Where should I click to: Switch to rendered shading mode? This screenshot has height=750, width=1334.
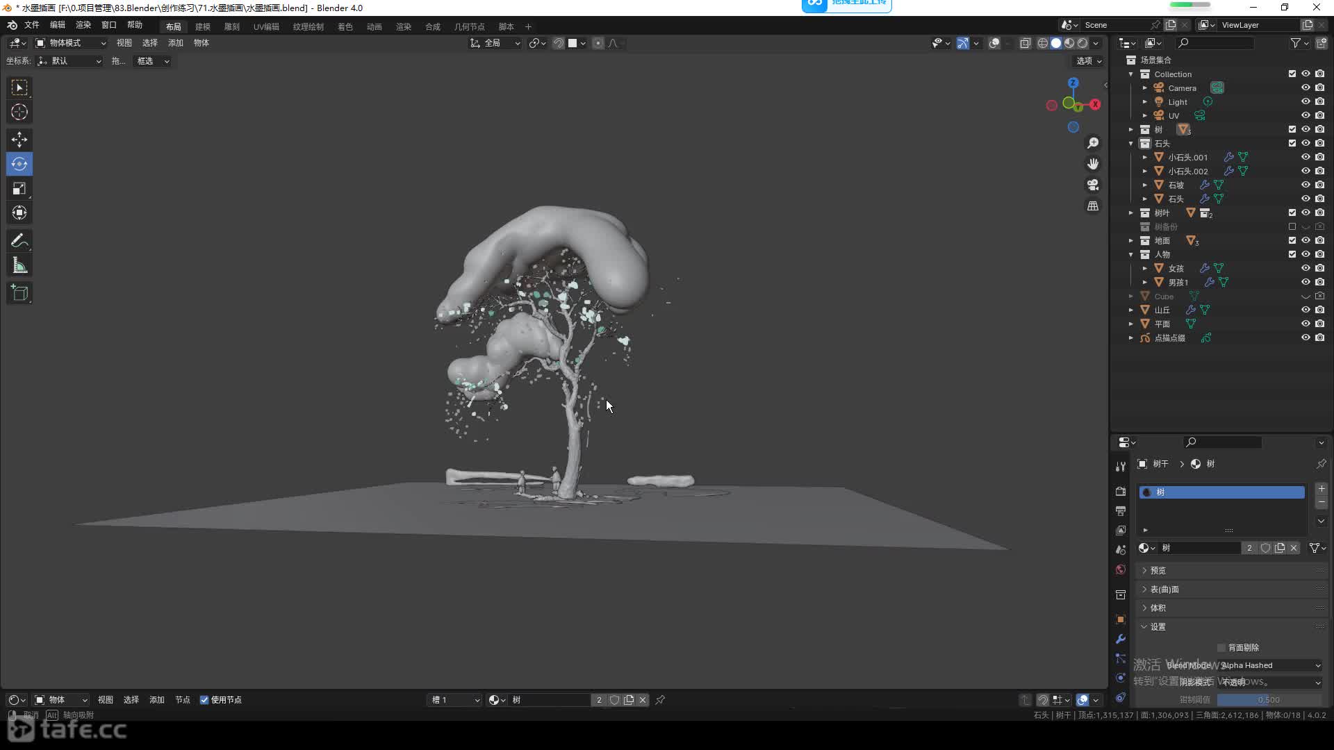pyautogui.click(x=1082, y=43)
